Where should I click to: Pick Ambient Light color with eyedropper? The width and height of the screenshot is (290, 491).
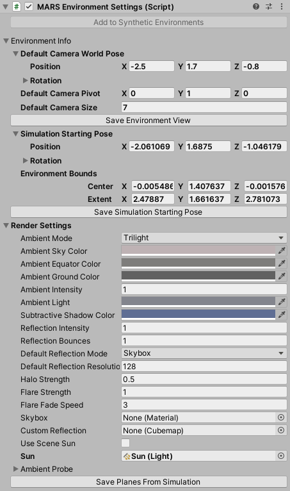tap(282, 301)
